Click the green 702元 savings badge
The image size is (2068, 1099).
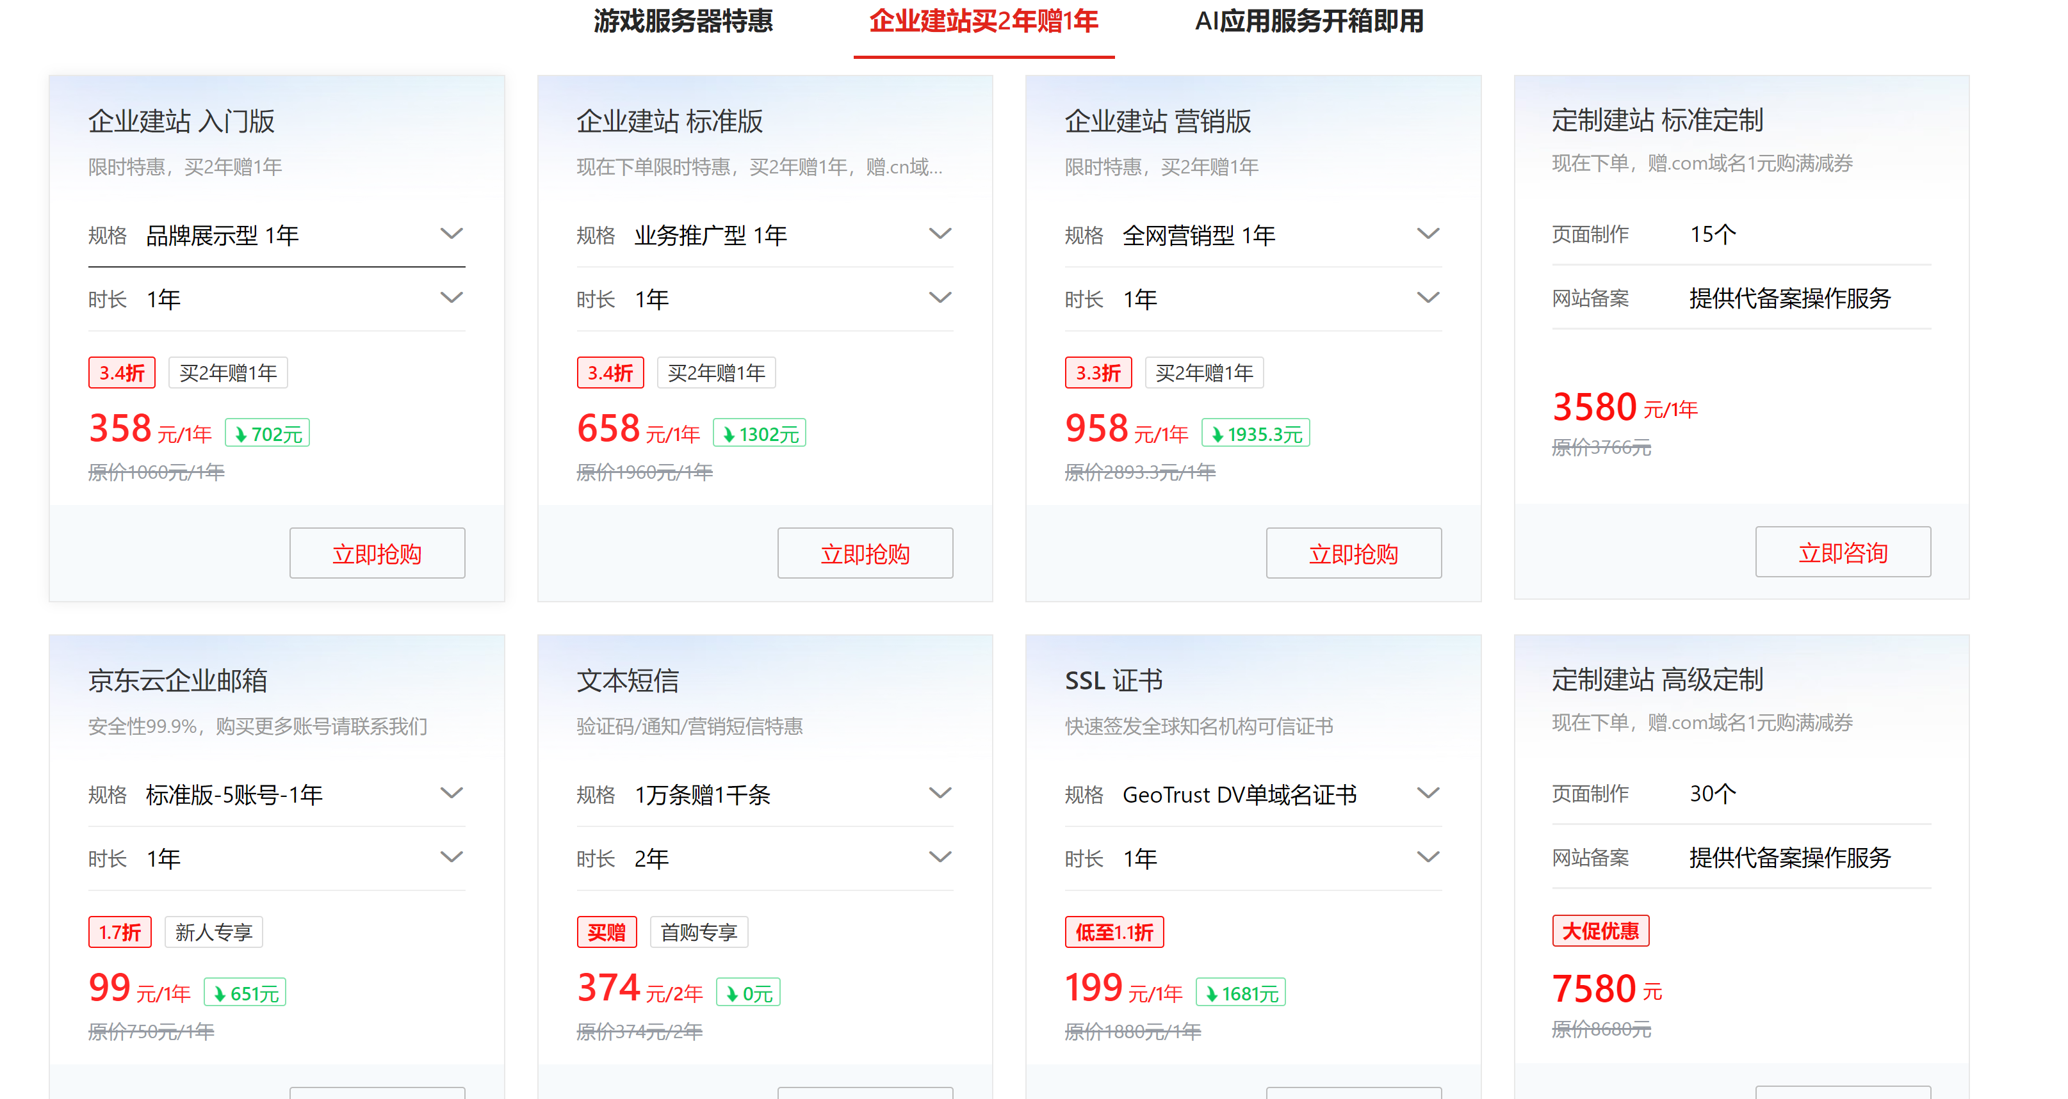coord(267,433)
